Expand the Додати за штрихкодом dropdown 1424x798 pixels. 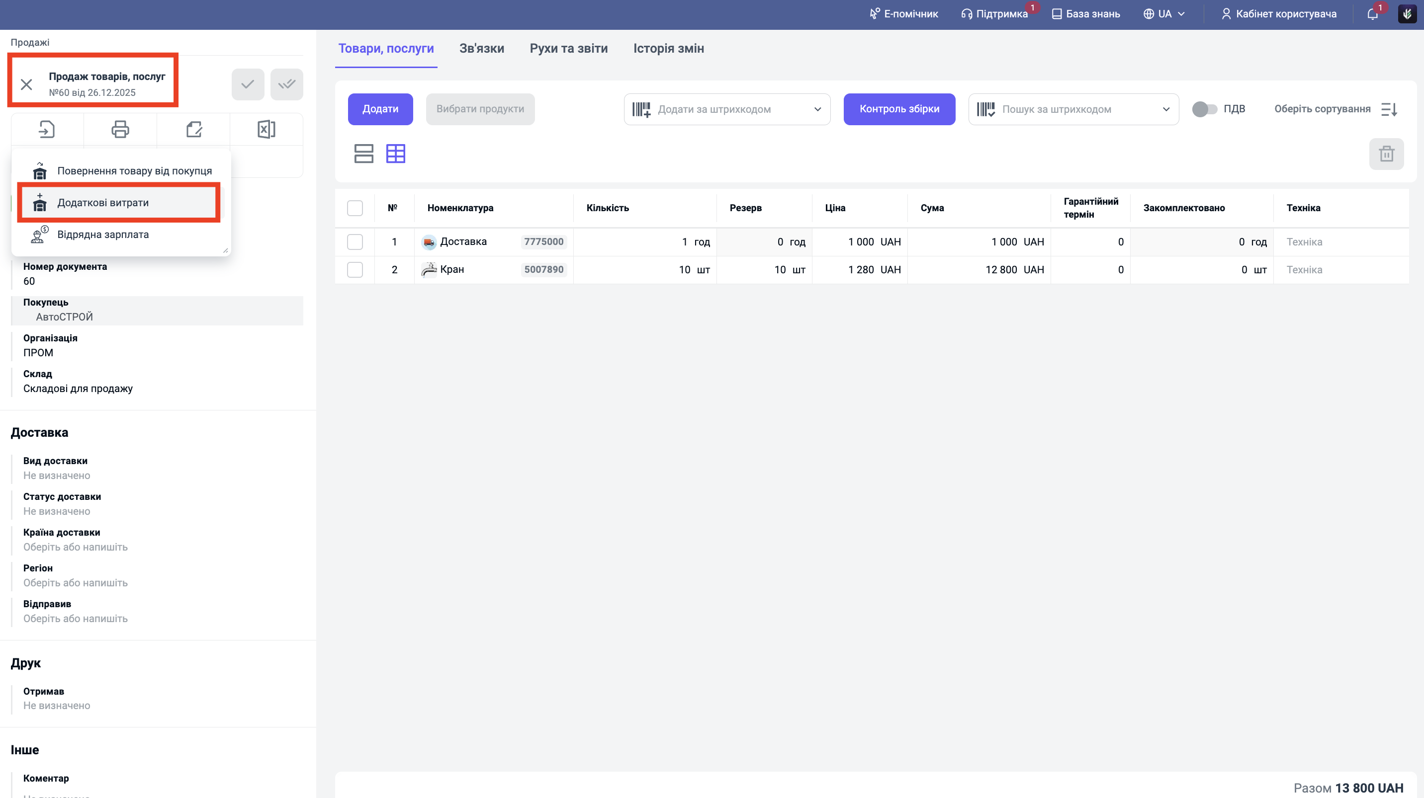click(x=817, y=109)
